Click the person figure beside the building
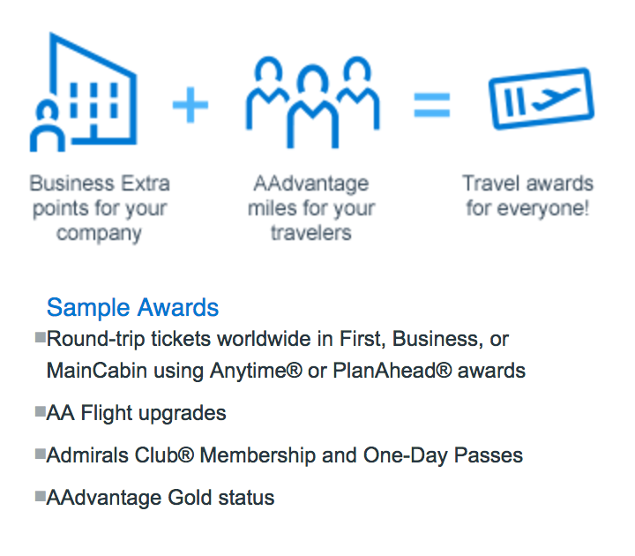Viewport: 635px width, 556px height. pyautogui.click(x=48, y=126)
